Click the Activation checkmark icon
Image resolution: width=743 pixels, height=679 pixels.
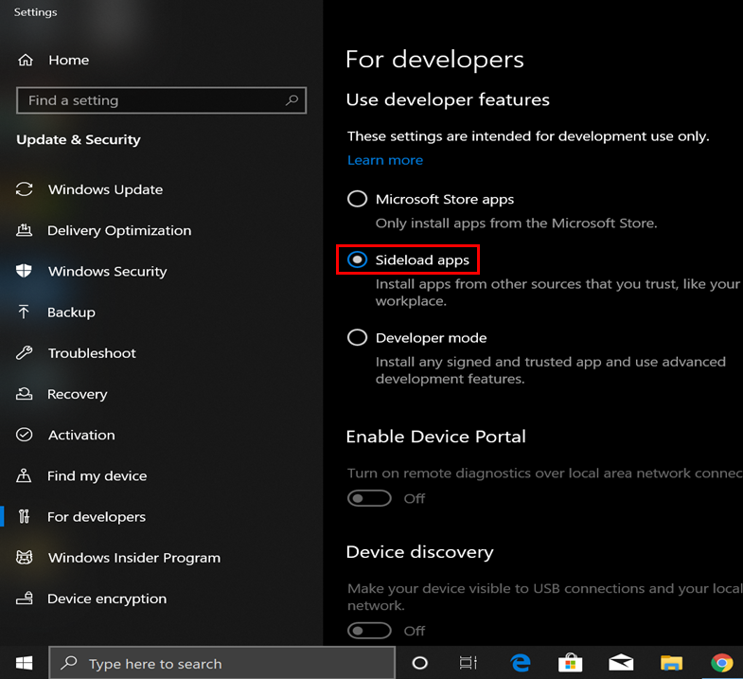coord(25,435)
